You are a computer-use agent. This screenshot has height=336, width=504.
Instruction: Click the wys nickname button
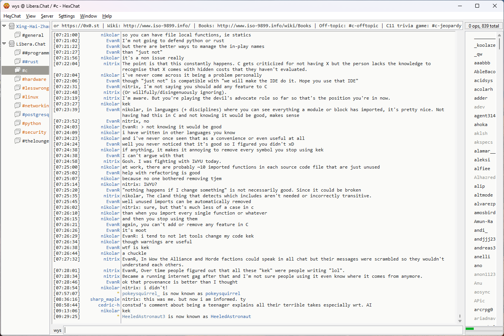coord(57,330)
